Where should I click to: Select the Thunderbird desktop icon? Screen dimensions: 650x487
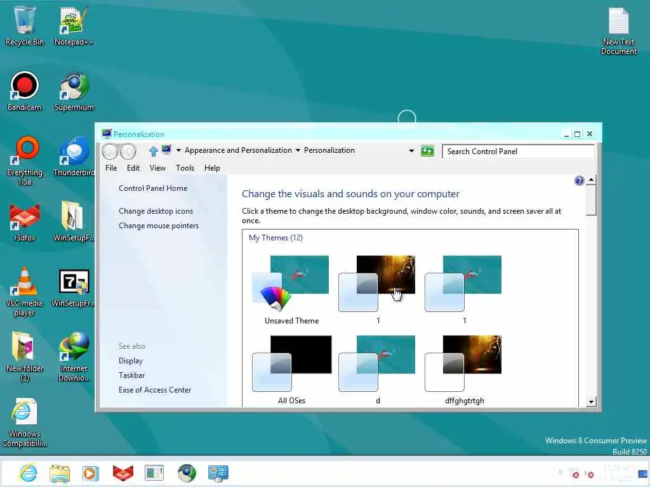point(74,157)
